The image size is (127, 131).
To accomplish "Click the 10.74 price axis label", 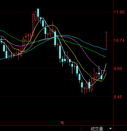I will coord(119,41).
